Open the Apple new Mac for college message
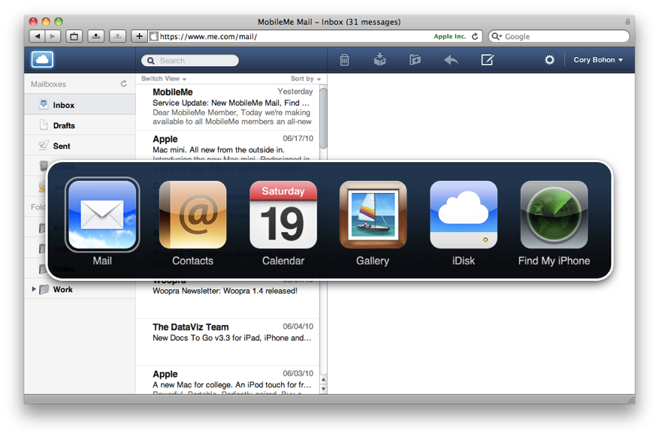The width and height of the screenshot is (659, 437). pos(228,381)
